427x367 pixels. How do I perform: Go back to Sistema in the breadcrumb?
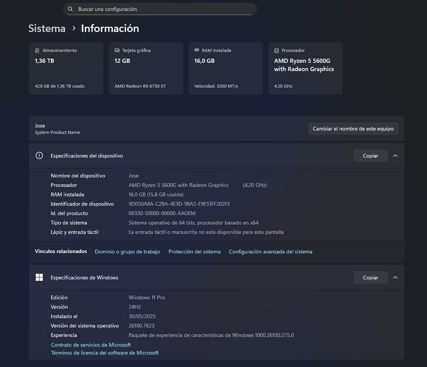pyautogui.click(x=47, y=28)
